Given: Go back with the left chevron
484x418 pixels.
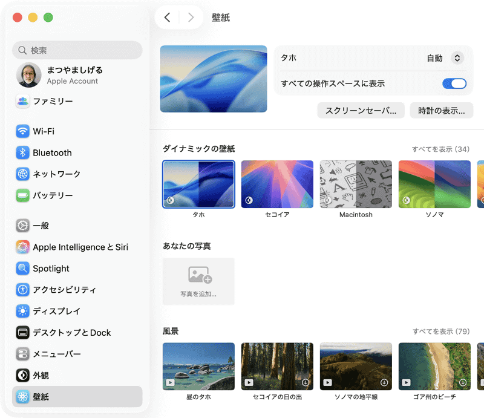Looking at the screenshot, I should [x=168, y=18].
